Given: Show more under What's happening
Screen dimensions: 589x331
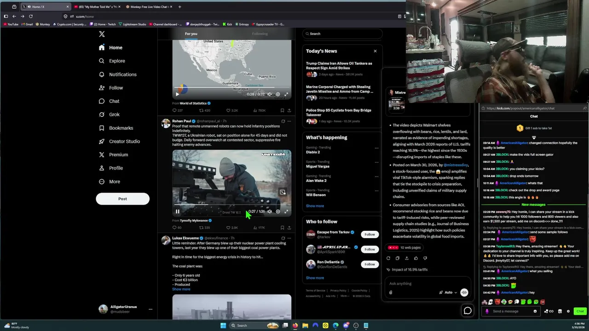Looking at the screenshot, I should (x=315, y=206).
